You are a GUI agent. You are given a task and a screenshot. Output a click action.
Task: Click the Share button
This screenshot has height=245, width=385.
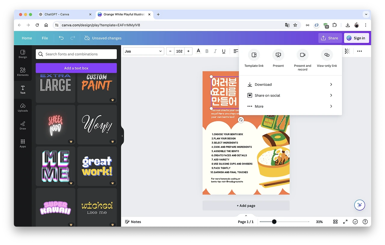point(330,38)
